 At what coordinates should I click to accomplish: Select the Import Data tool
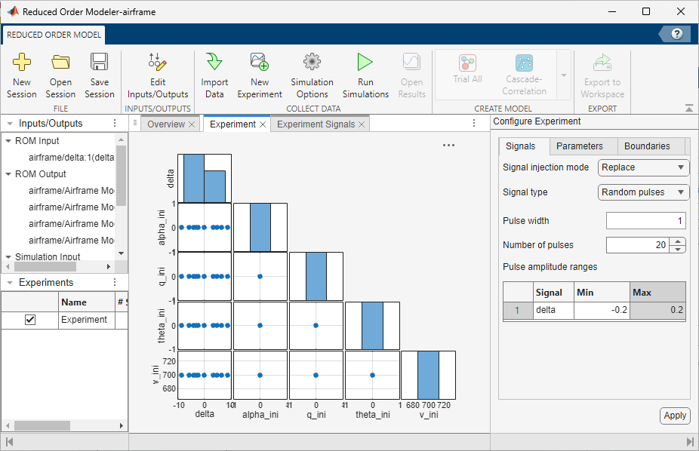coord(214,73)
